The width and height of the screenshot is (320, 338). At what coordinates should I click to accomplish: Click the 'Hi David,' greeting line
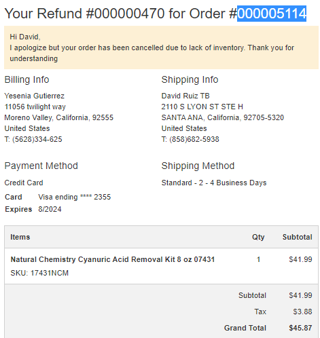tap(25, 37)
